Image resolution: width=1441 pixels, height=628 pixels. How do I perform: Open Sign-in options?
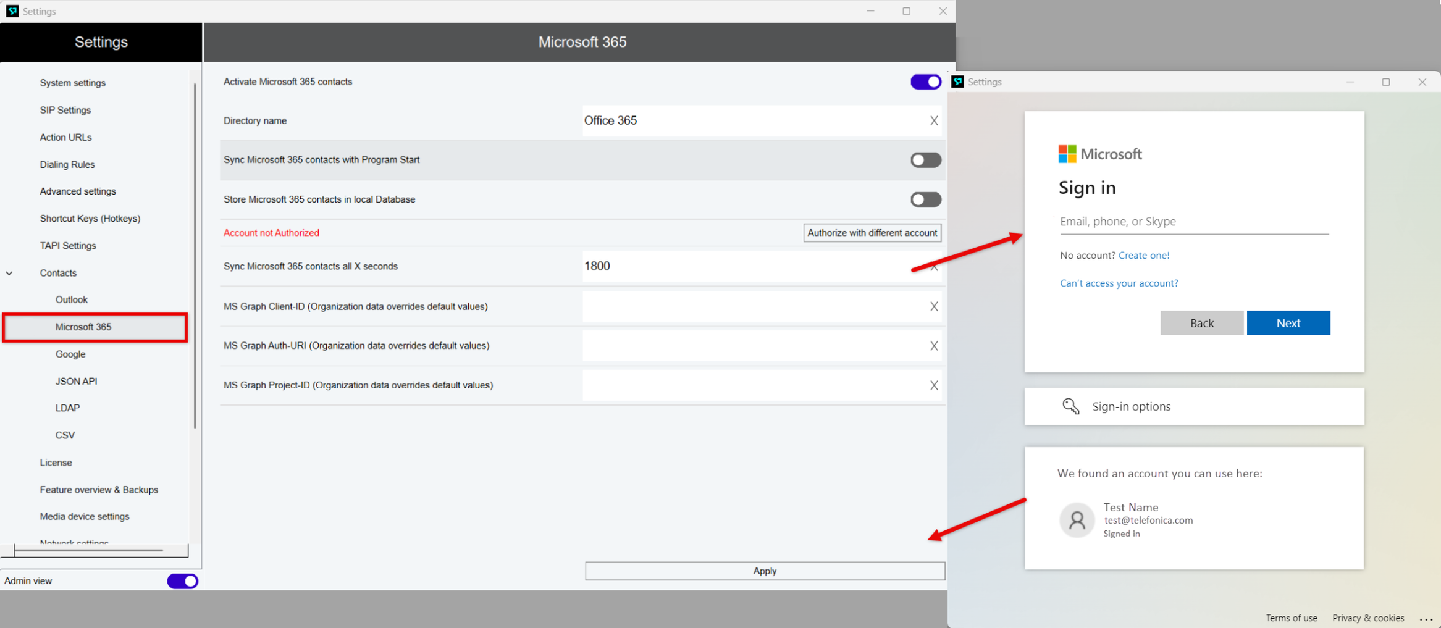click(x=1194, y=406)
